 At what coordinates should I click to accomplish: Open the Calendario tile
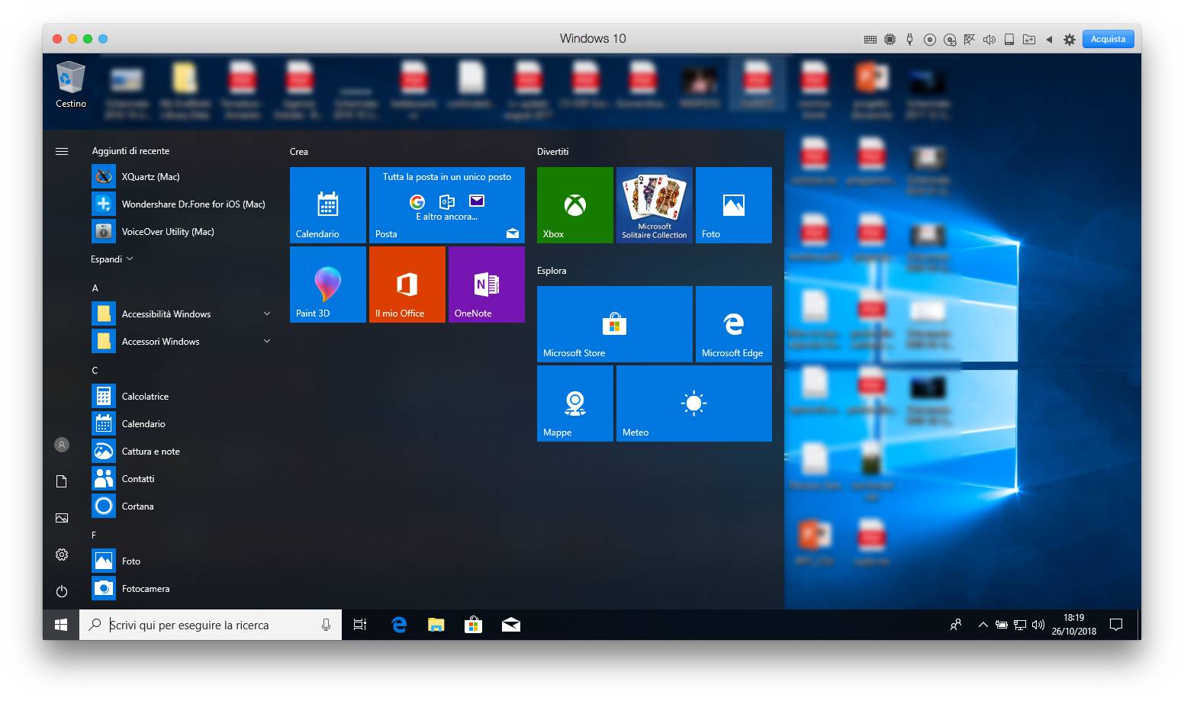click(328, 205)
